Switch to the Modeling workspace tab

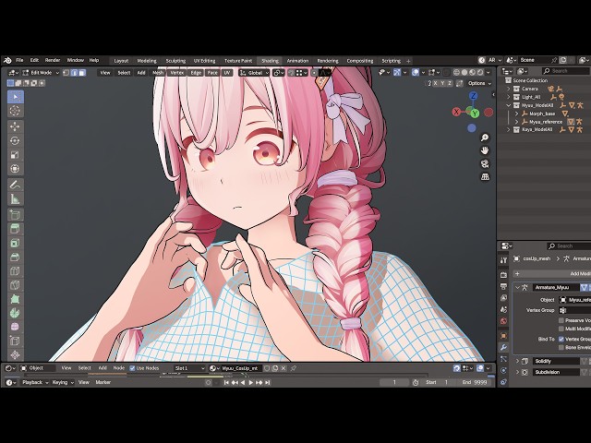[147, 61]
